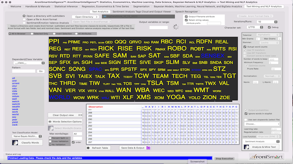This screenshot has width=293, height=164.
Task: Click the Pattern input field
Action: coord(23,71)
